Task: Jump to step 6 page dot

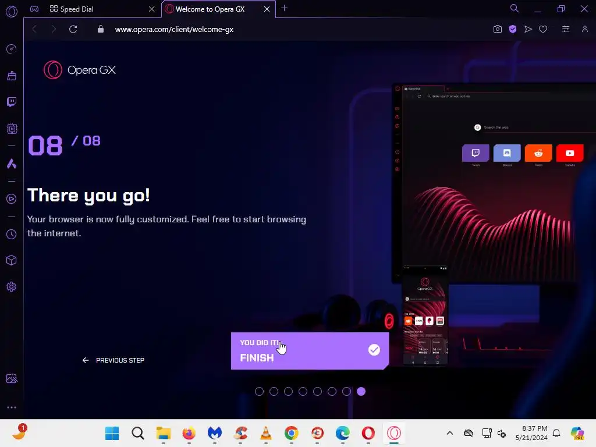Action: point(332,392)
